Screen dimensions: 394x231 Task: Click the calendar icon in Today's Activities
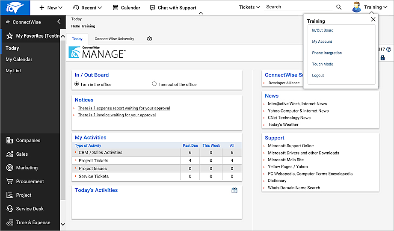[x=234, y=190]
